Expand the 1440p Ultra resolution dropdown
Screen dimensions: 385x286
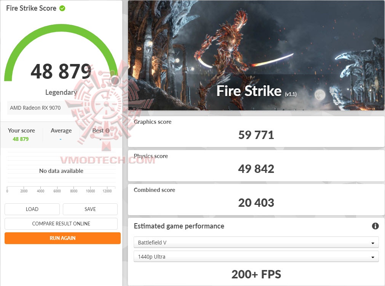[x=256, y=257]
